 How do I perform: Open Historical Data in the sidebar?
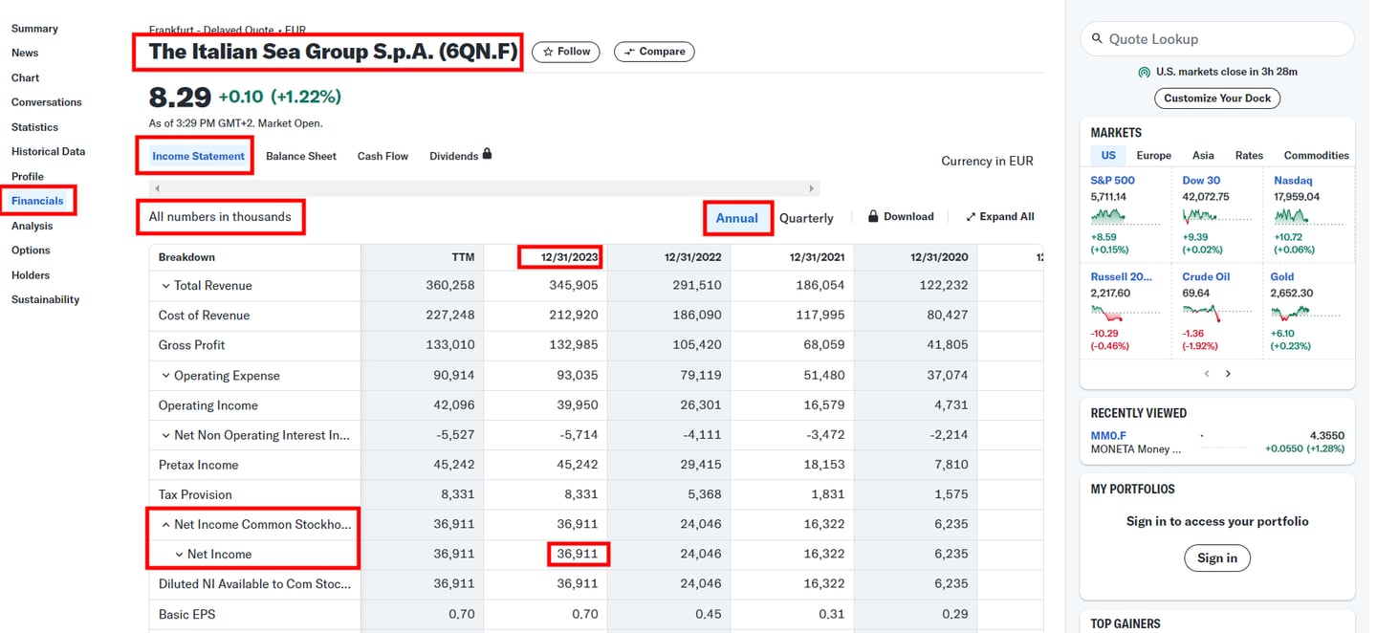pyautogui.click(x=48, y=151)
